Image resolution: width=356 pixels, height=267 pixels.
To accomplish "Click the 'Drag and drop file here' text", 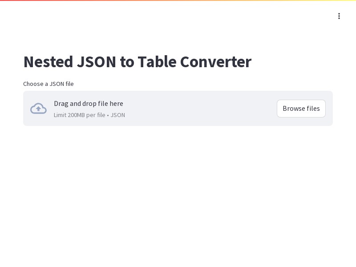I will point(88,104).
